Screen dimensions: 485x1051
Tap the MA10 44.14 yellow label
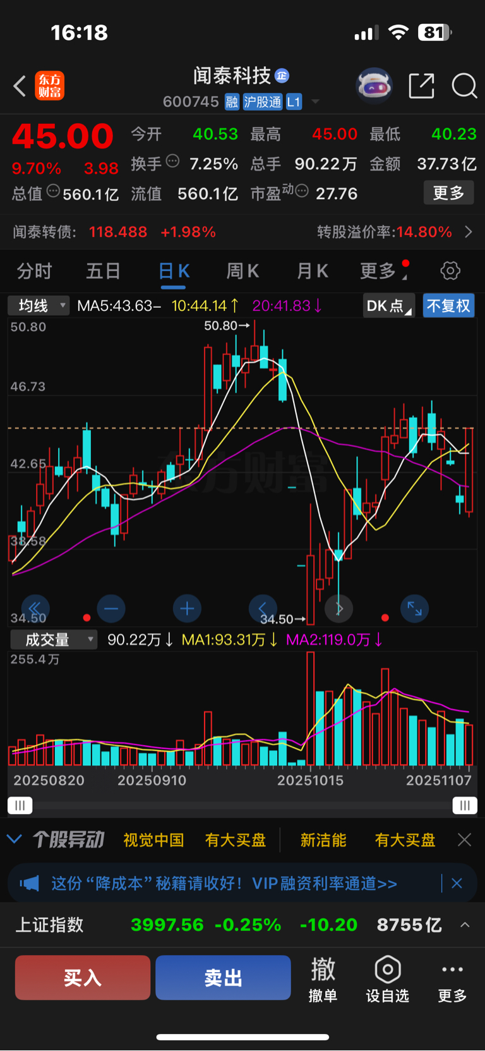[205, 306]
